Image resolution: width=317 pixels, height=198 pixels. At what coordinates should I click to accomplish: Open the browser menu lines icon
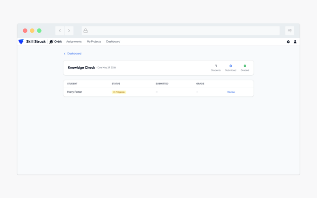tap(290, 31)
